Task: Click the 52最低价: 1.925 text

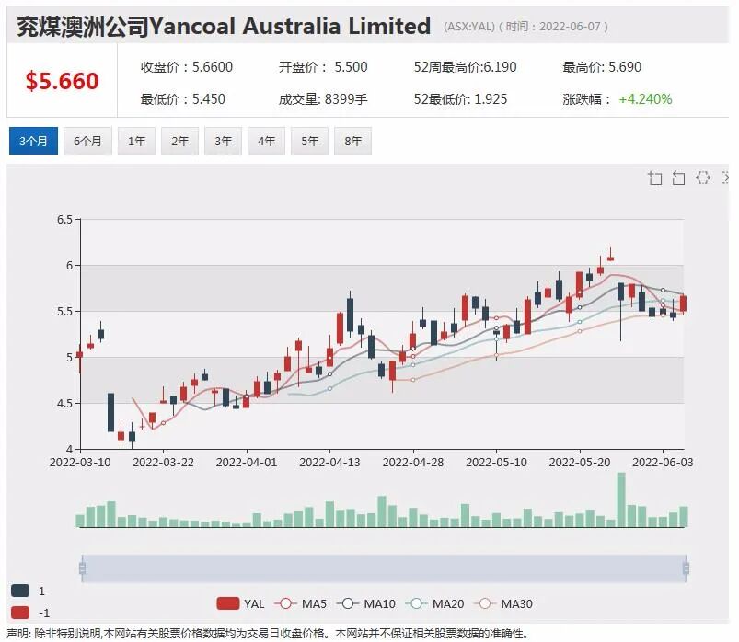Action: 460,99
